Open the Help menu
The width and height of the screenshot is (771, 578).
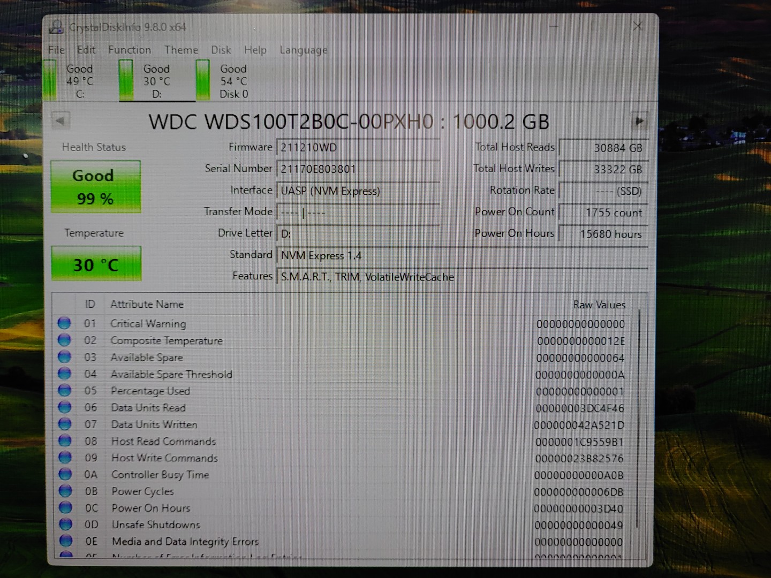point(255,50)
